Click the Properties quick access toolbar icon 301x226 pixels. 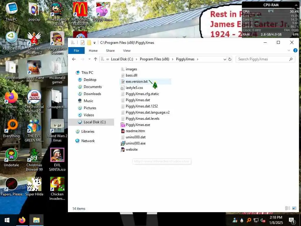click(83, 42)
